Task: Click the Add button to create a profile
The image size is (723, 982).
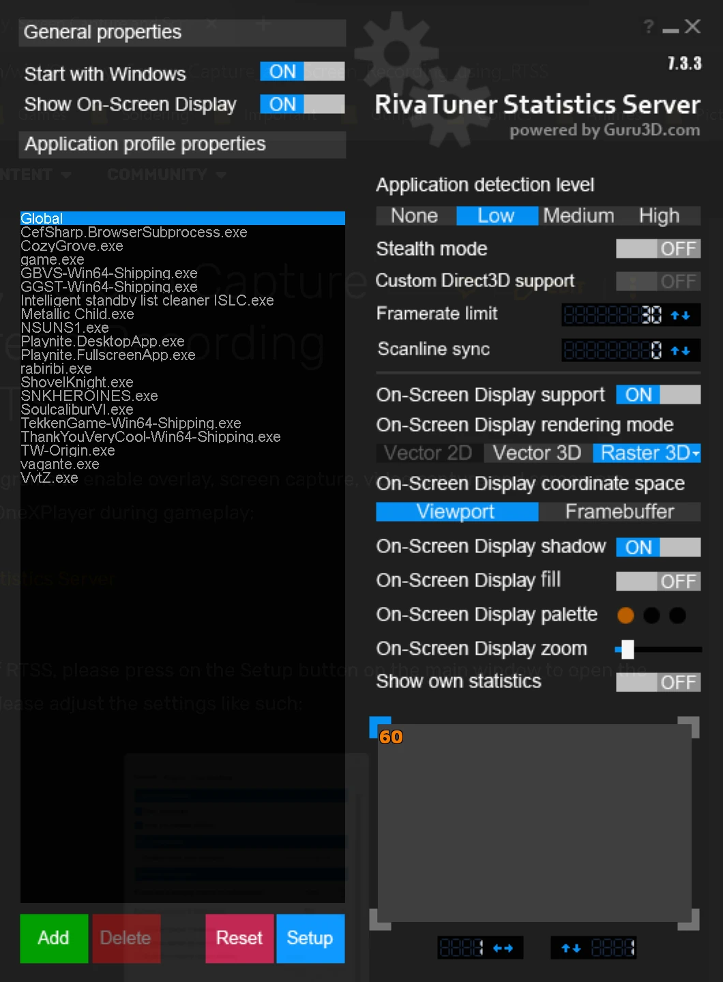Action: tap(53, 938)
